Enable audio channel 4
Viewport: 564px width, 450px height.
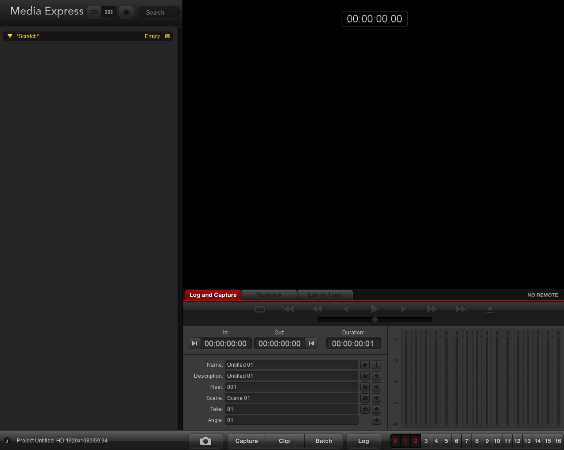(x=436, y=441)
